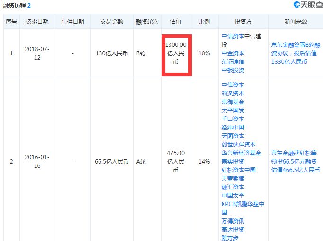Select the 2018-07-12 disclosure date cell
Screen dimensions: 323x241
click(37, 53)
